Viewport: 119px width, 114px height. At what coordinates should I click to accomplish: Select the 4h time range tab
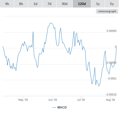click(7, 4)
